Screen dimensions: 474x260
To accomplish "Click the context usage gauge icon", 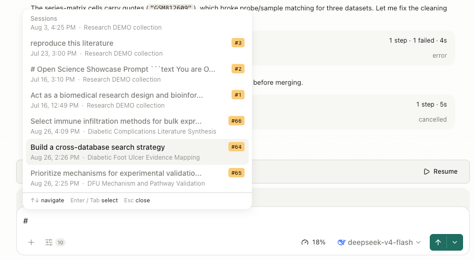I will click(x=305, y=242).
